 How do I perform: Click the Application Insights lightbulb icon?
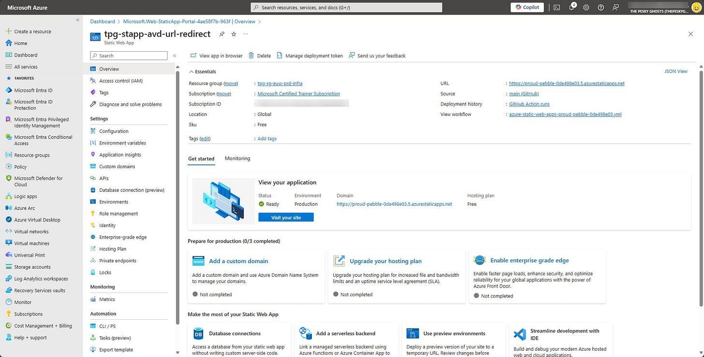click(93, 155)
